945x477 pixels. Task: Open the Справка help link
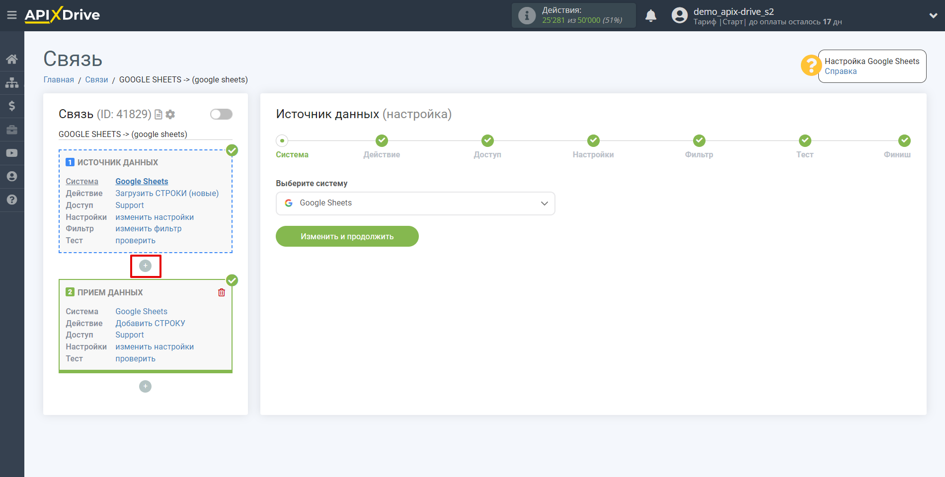pos(841,71)
